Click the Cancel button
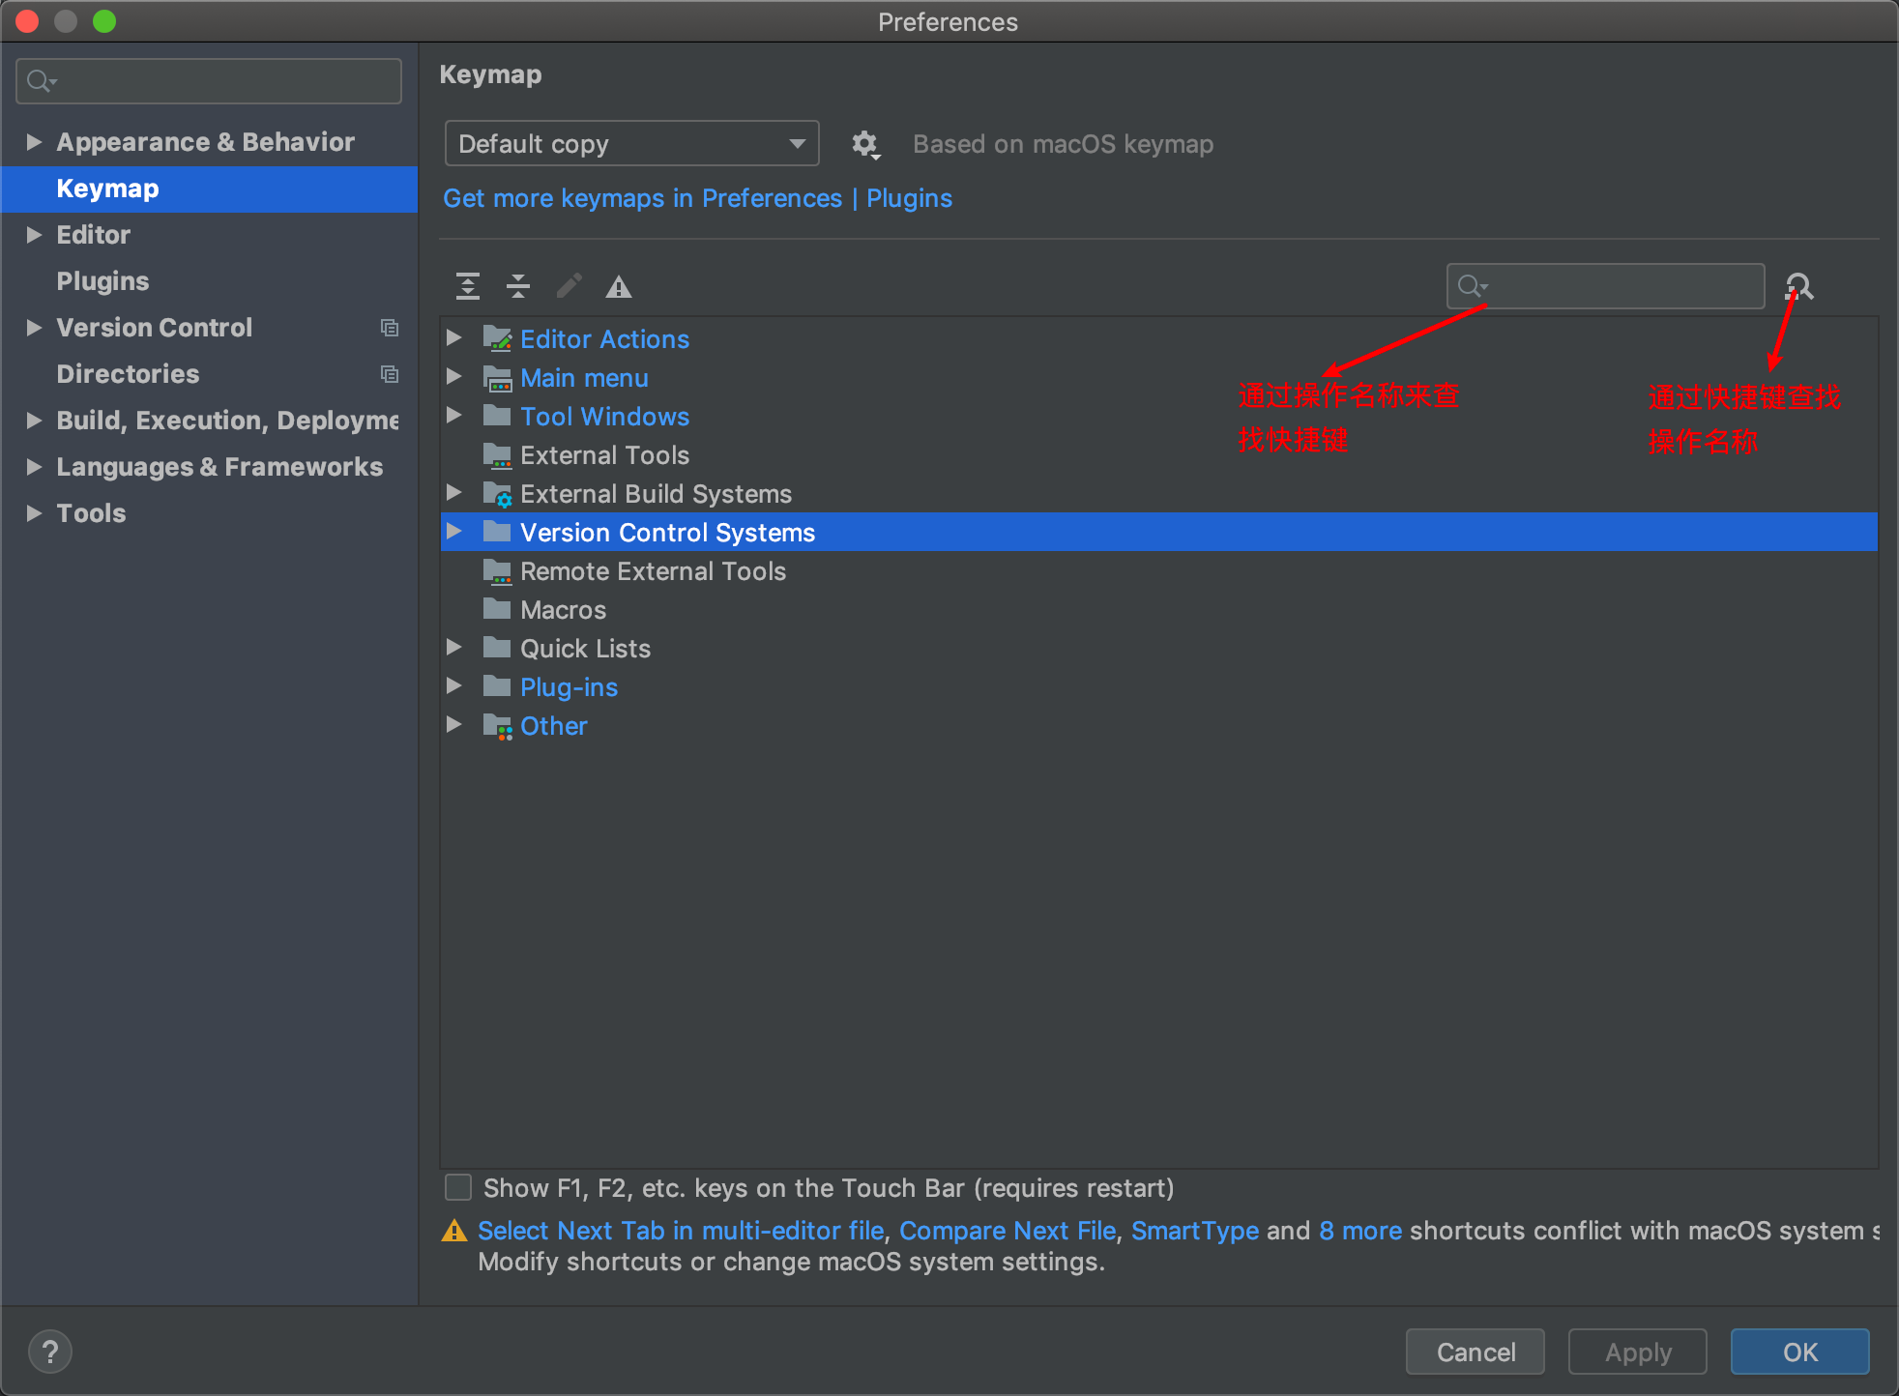Screen dimensions: 1899x1396 pos(1475,1352)
